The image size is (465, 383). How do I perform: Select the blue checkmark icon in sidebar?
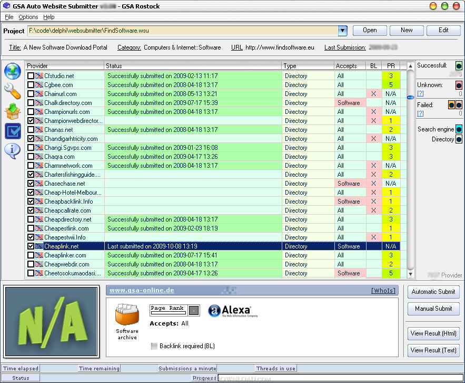[x=12, y=131]
